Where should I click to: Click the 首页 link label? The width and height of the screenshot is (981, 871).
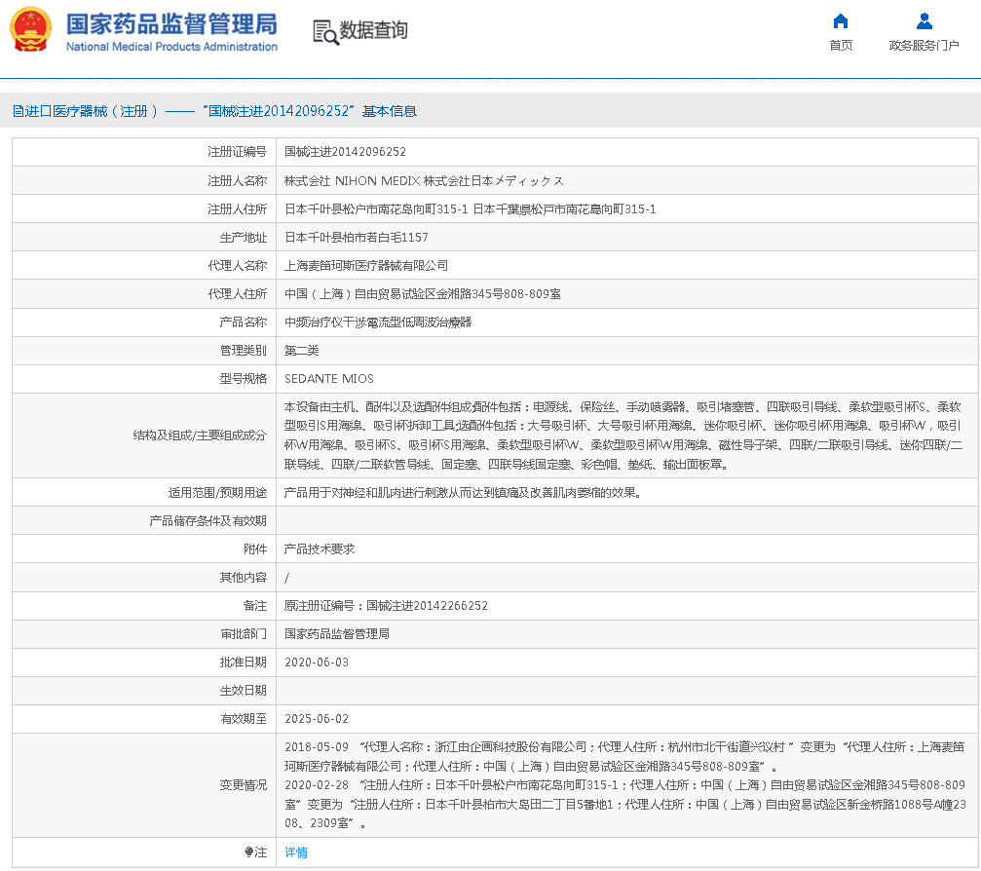(x=841, y=45)
